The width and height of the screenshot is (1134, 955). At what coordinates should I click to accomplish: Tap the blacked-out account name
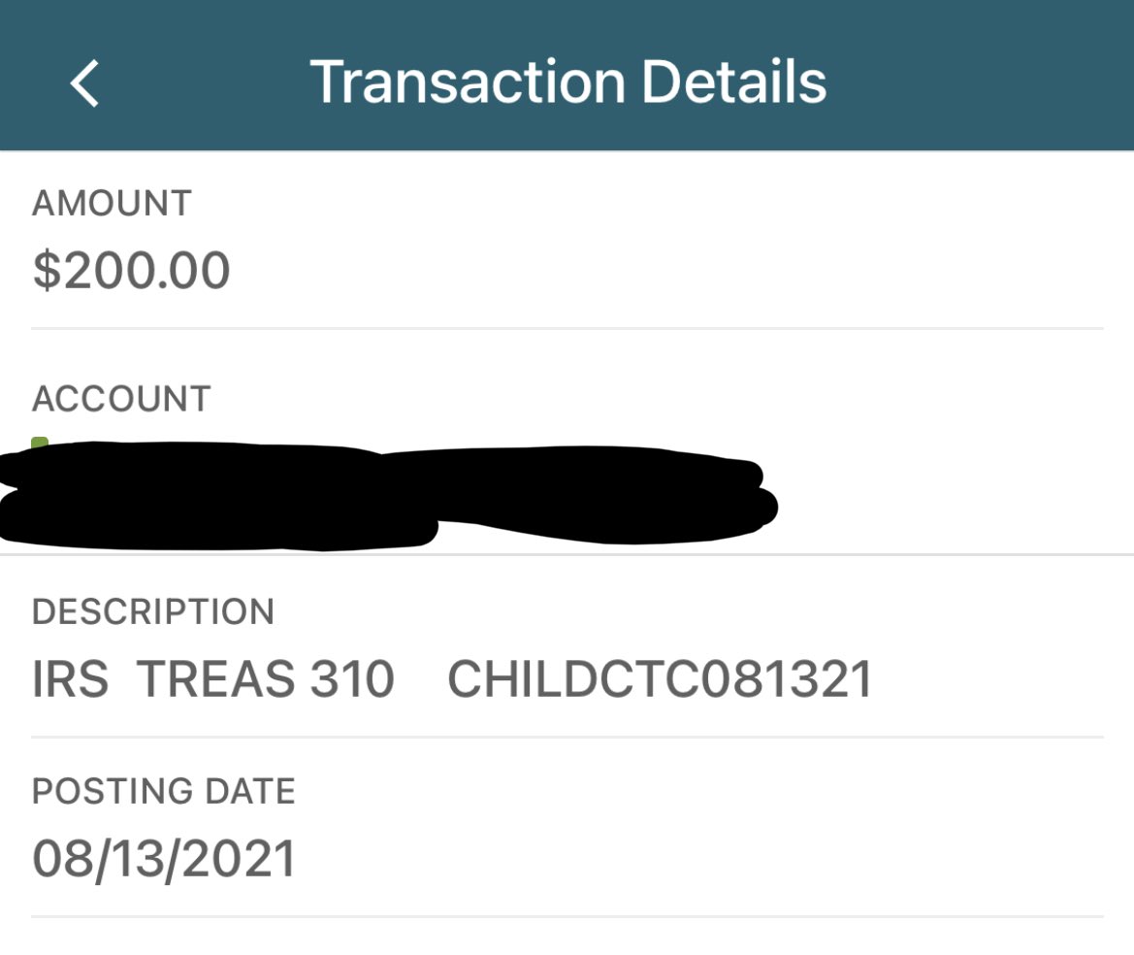tap(388, 495)
